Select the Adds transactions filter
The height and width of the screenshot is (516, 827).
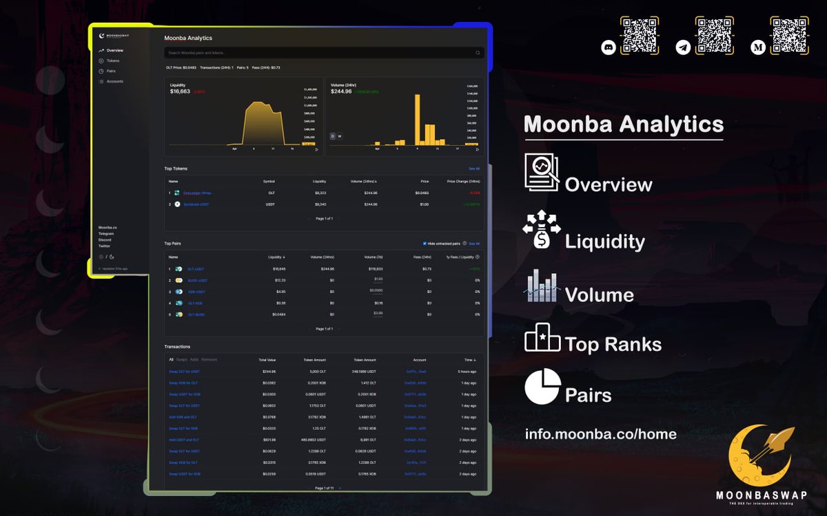[194, 359]
